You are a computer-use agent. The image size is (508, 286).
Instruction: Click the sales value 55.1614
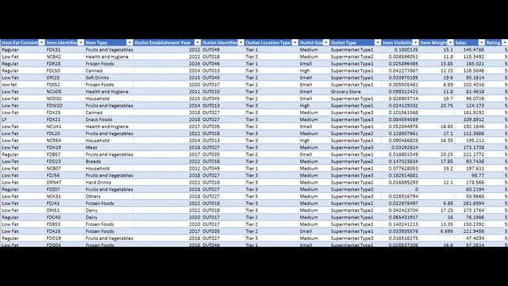coord(470,77)
